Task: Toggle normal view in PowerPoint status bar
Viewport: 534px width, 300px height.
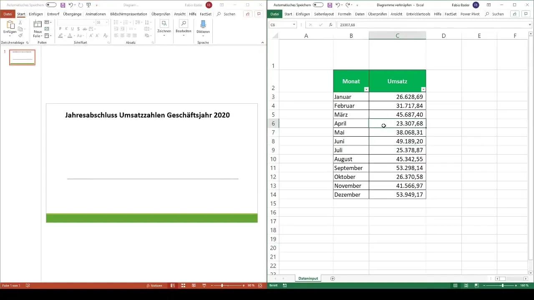Action: (173, 285)
